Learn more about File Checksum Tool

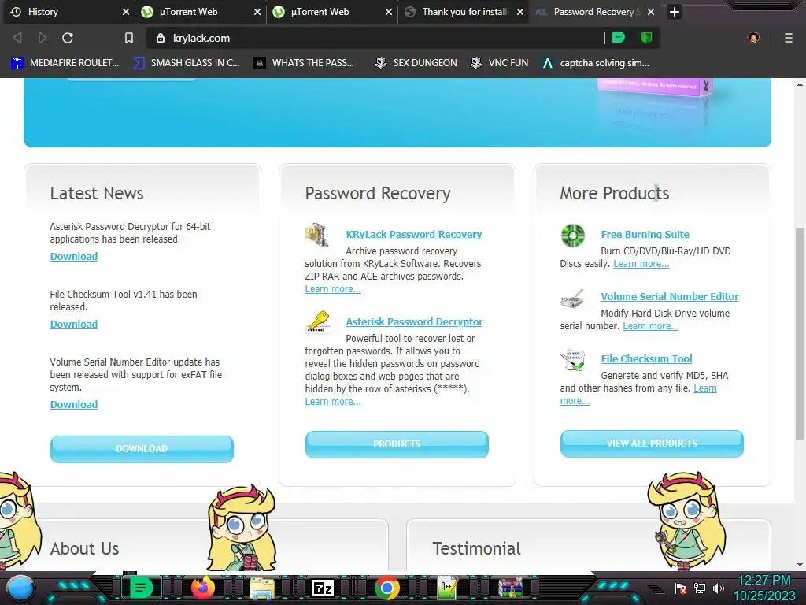704,388
